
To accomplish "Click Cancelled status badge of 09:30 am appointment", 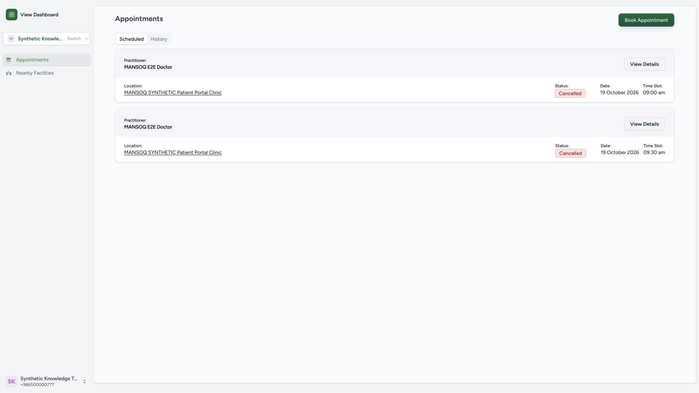I will (x=570, y=153).
